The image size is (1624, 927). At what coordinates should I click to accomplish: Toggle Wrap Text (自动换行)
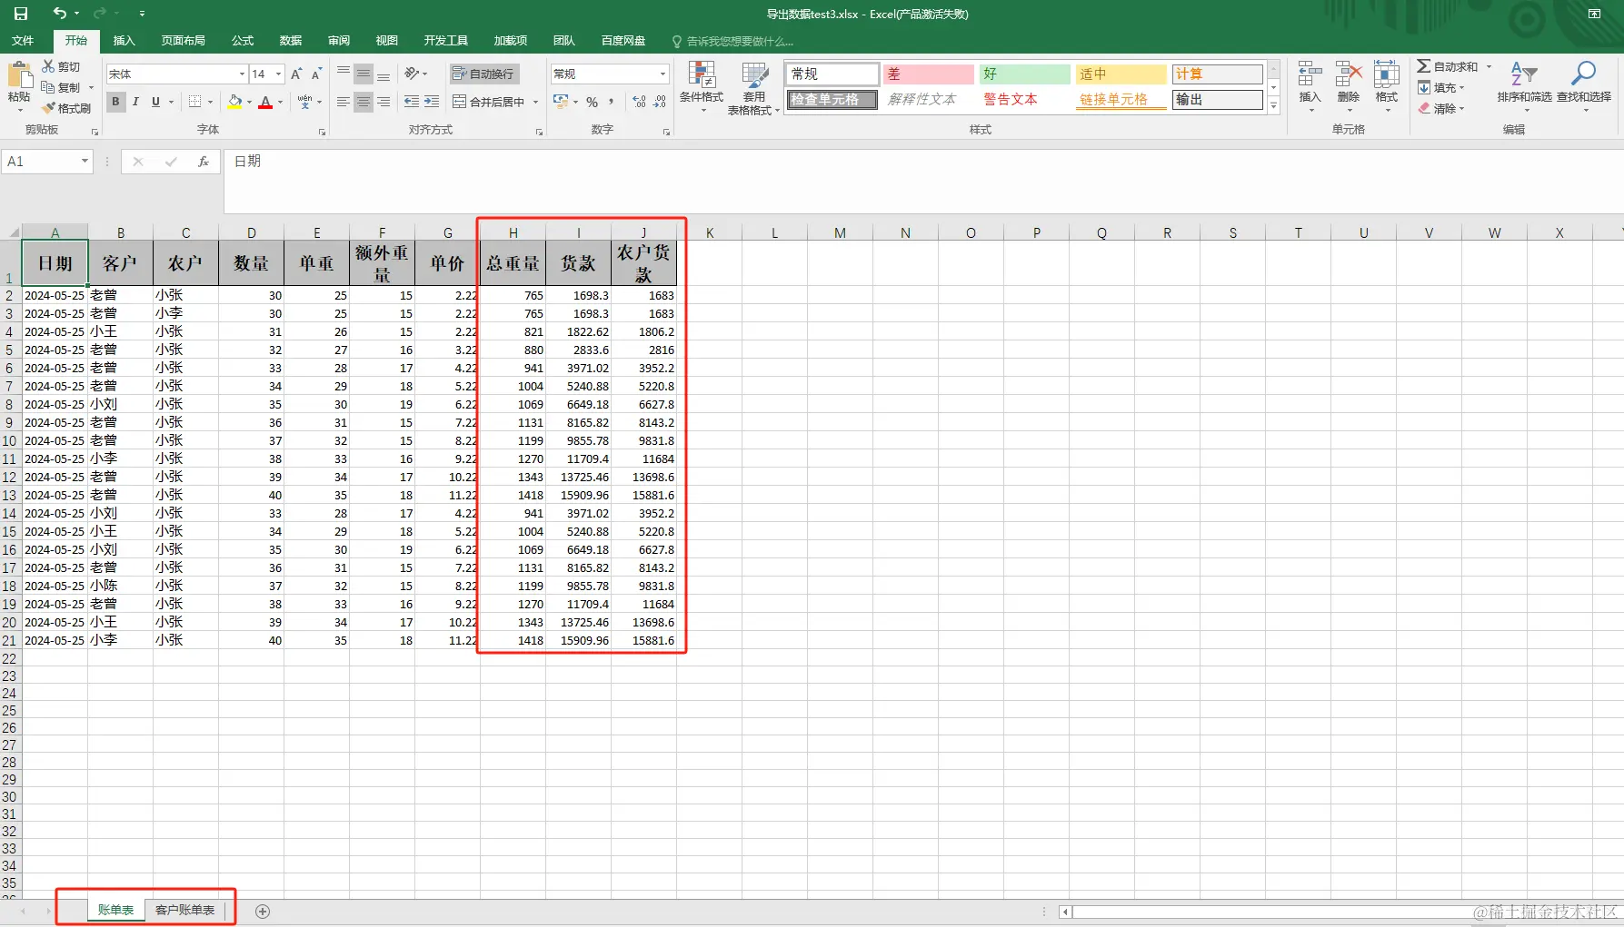point(483,74)
